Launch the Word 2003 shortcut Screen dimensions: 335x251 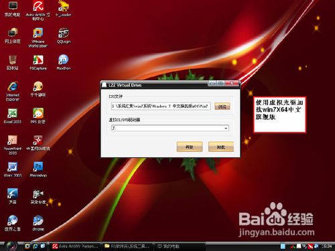point(13,169)
